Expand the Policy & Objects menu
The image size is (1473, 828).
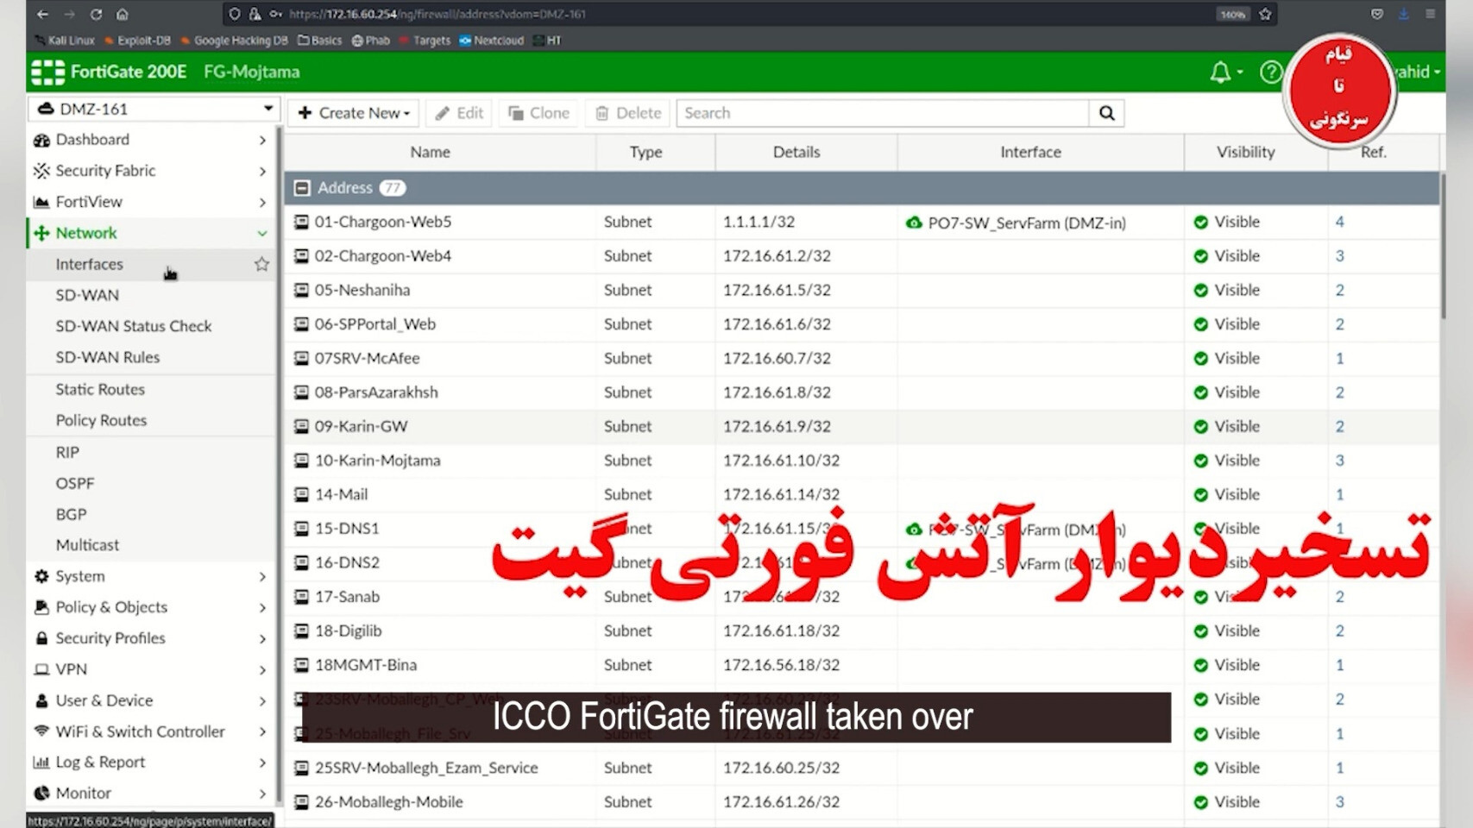click(151, 607)
